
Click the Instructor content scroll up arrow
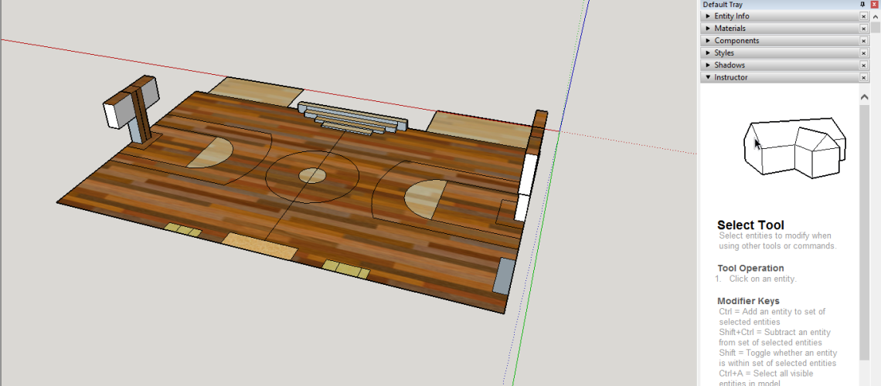click(864, 96)
